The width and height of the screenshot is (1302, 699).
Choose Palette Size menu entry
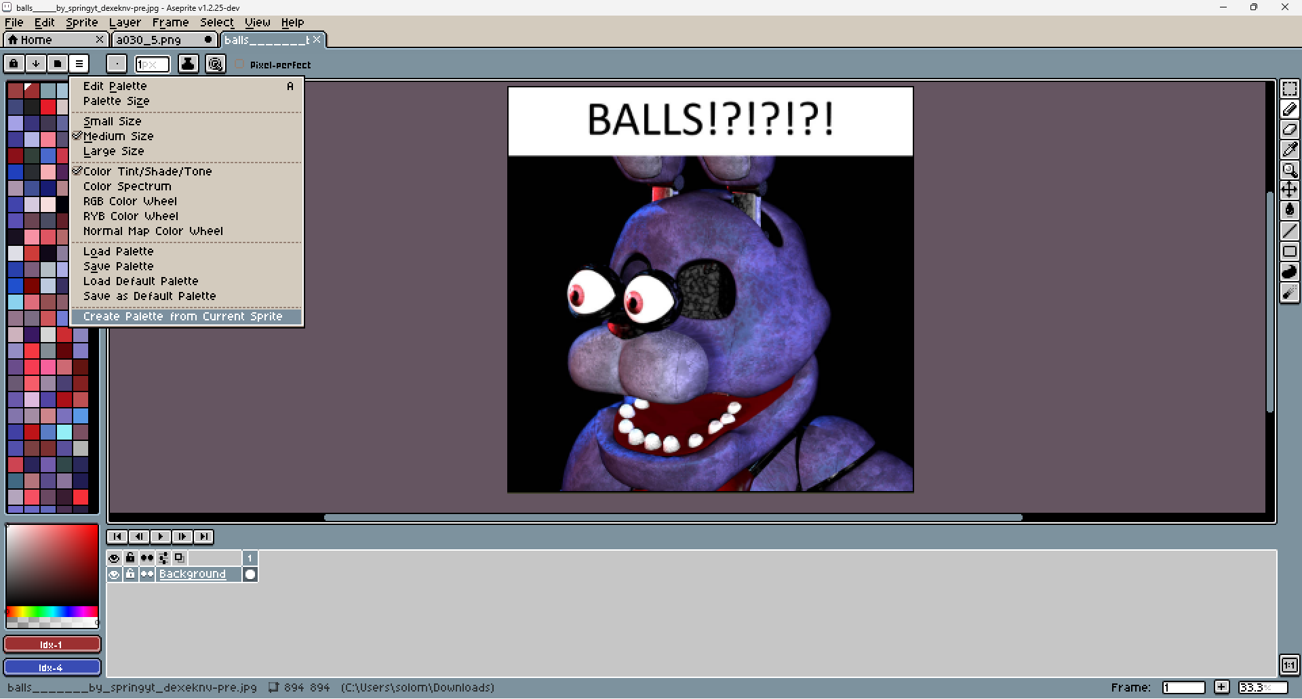tap(186, 101)
